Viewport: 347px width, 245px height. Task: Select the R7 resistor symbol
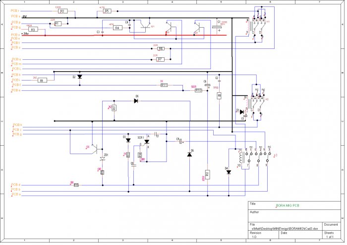pyautogui.click(x=160, y=60)
